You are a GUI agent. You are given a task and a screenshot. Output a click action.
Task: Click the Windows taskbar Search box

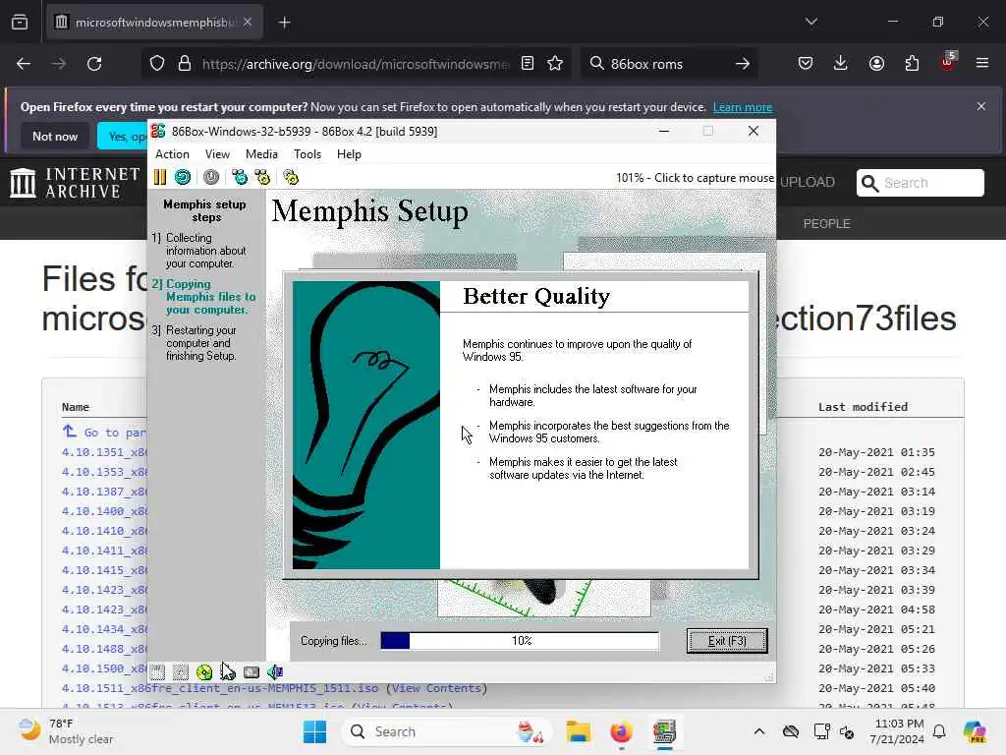447,731
